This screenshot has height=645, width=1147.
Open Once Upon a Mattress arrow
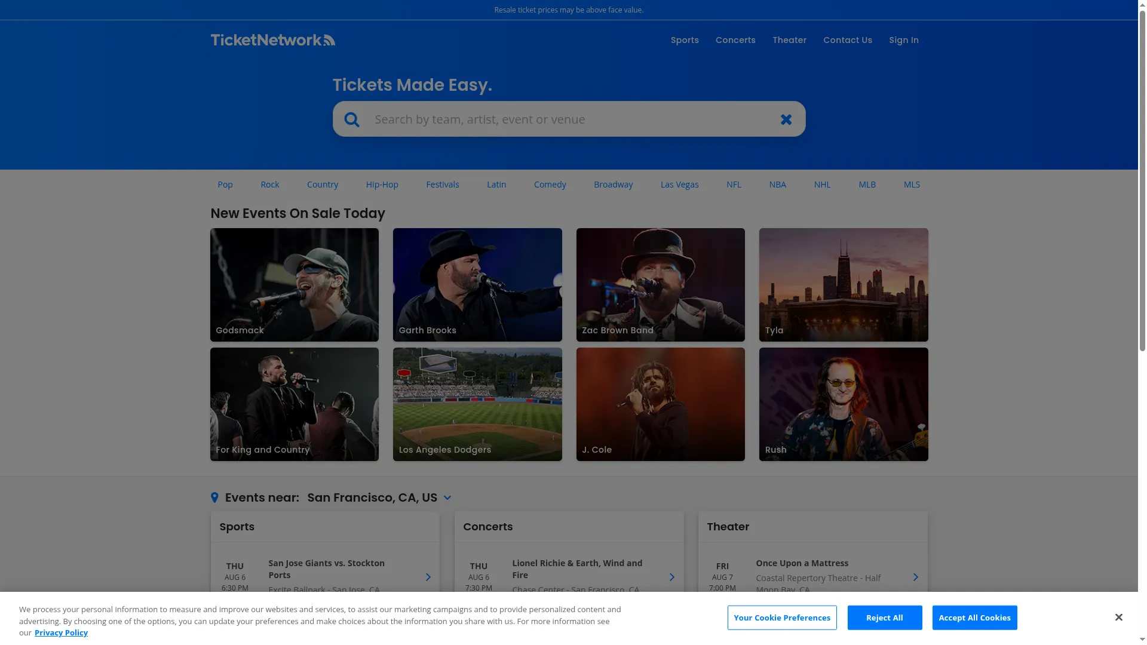[x=915, y=577]
